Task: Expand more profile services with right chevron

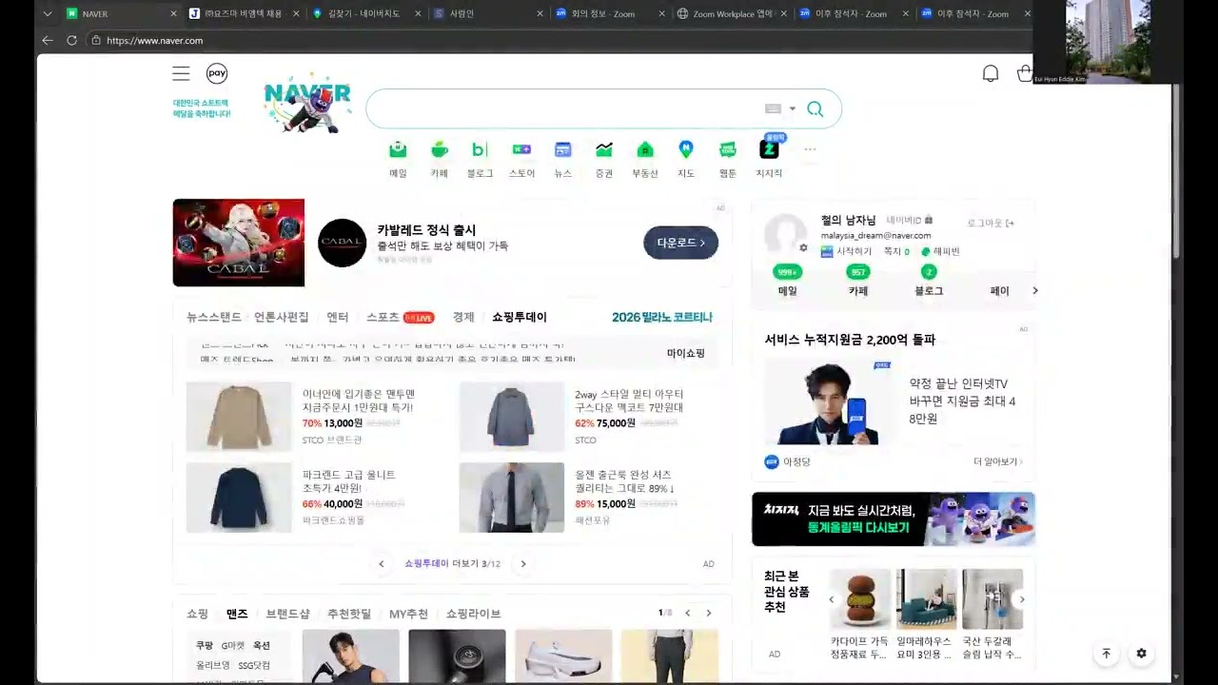Action: tap(1035, 290)
